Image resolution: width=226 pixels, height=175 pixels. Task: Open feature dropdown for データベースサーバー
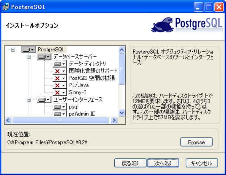[44, 57]
